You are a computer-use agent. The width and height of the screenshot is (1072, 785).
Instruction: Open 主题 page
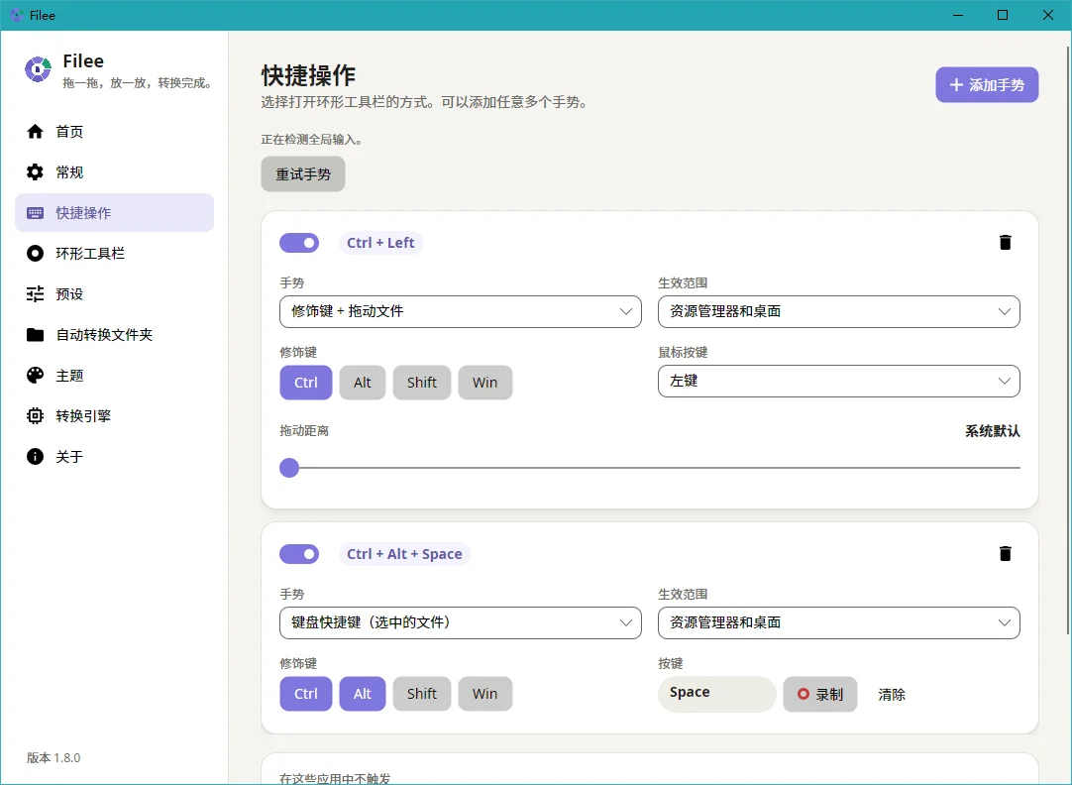click(x=114, y=375)
